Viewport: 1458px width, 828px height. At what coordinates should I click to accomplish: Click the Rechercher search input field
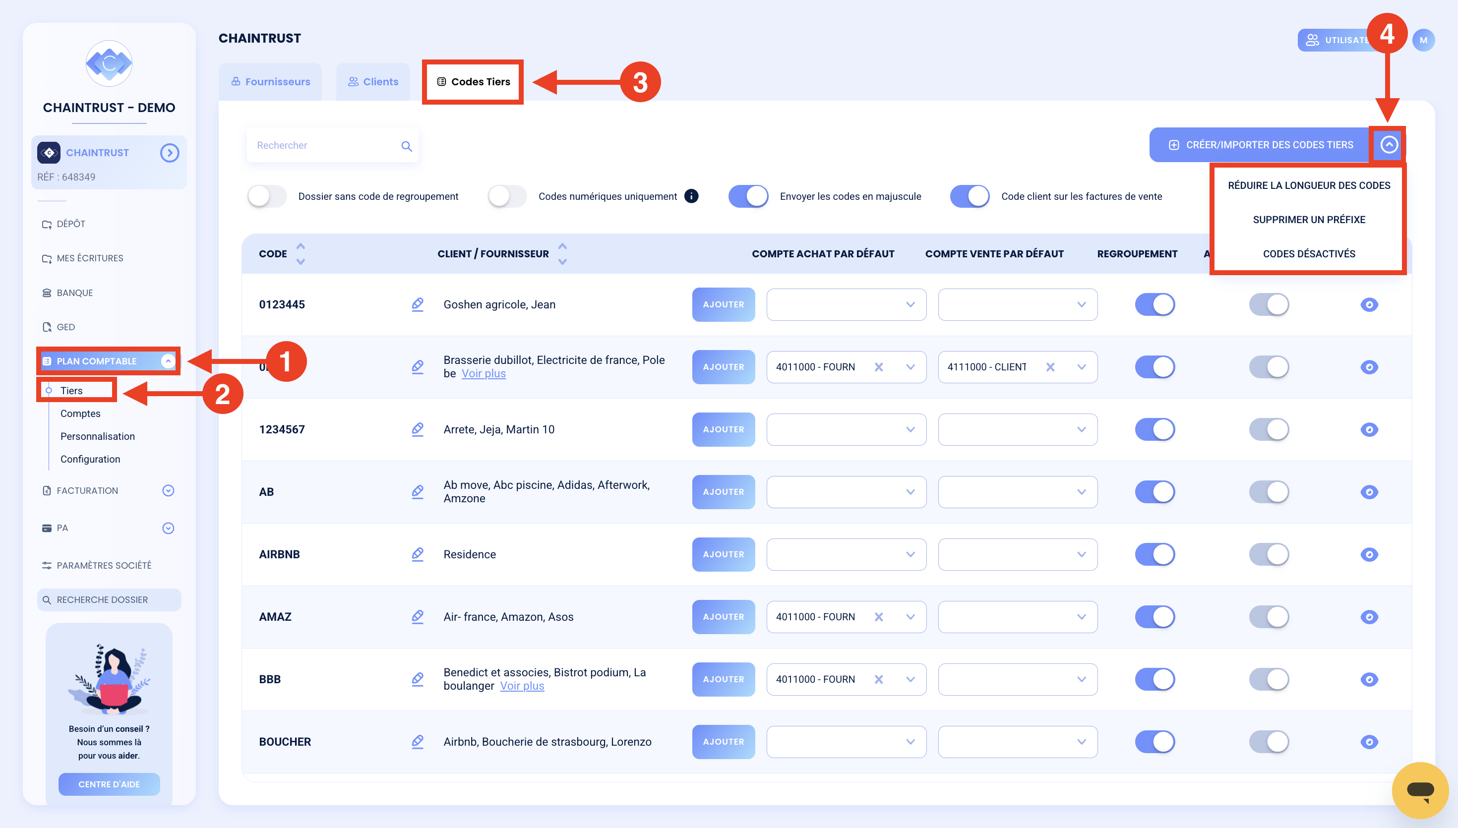(333, 146)
